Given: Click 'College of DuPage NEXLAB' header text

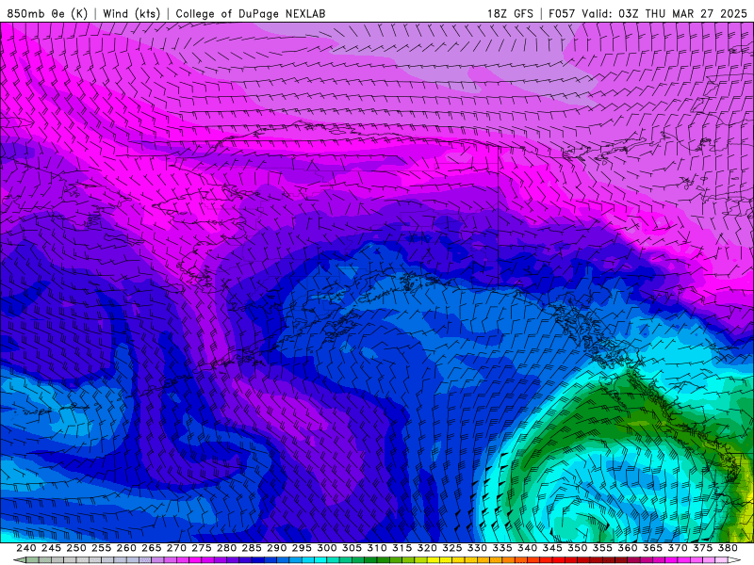Looking at the screenshot, I should click(251, 13).
